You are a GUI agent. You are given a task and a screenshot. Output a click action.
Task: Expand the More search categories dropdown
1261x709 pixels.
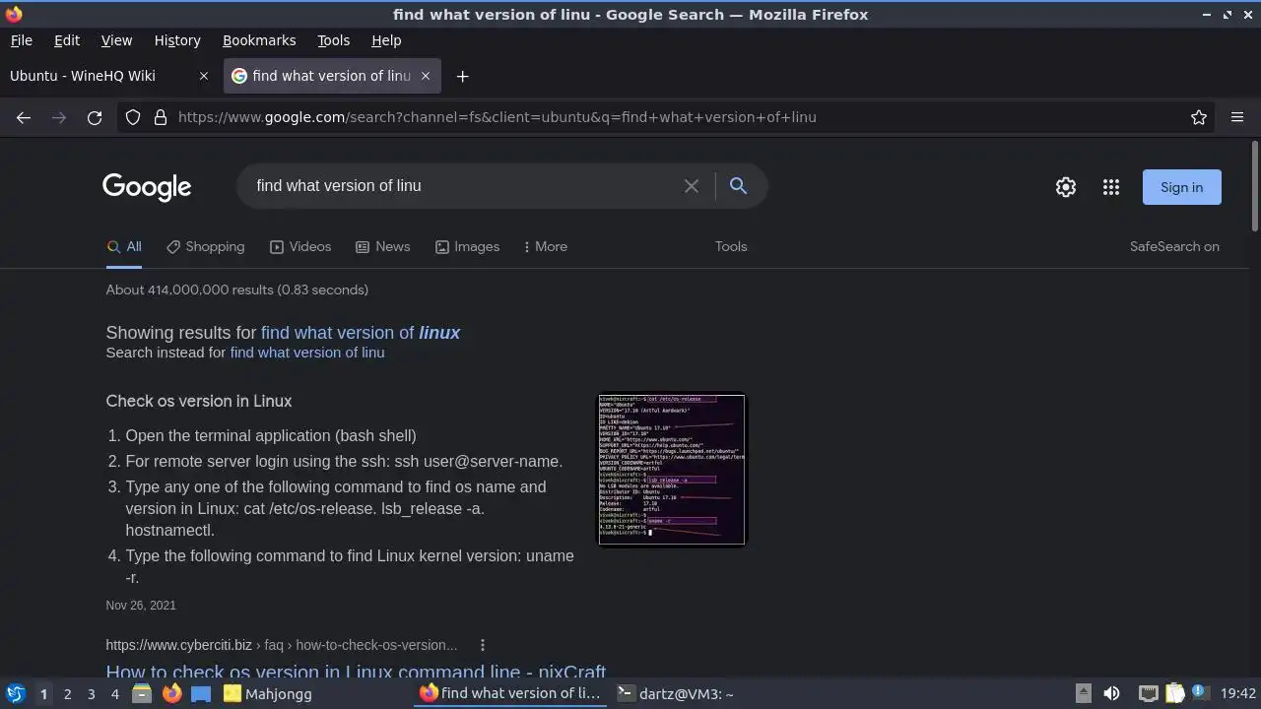pos(545,247)
